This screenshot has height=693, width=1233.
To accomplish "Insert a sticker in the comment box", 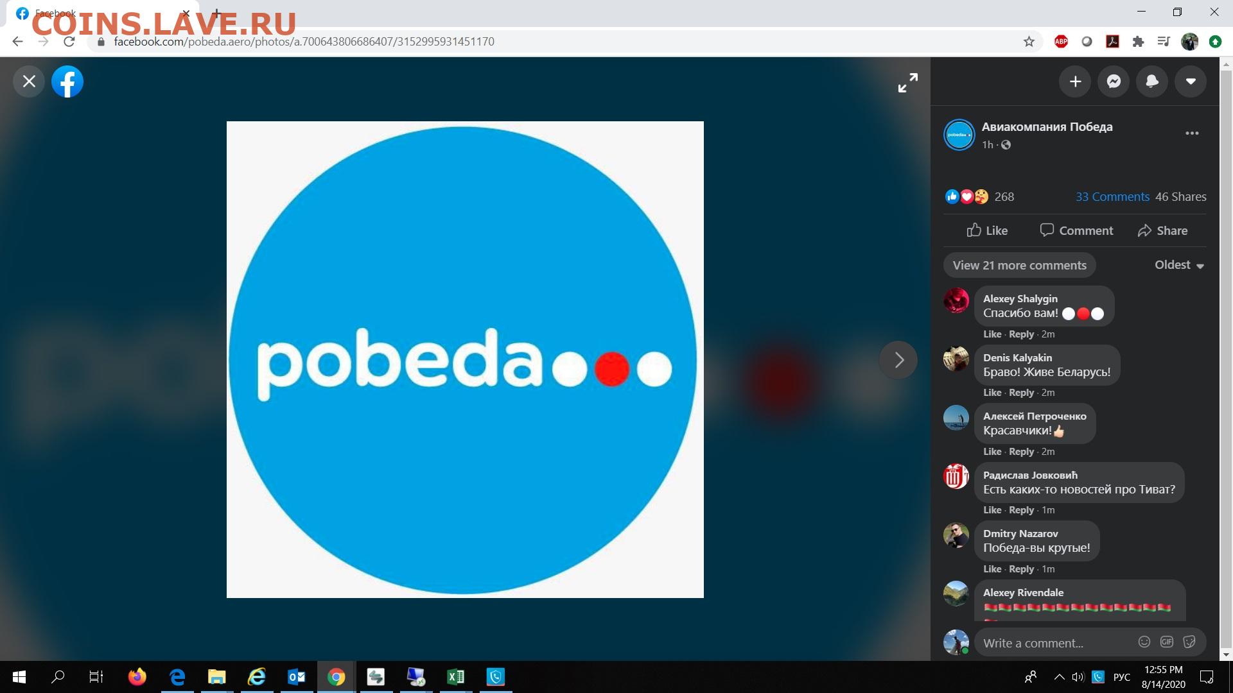I will click(1189, 642).
